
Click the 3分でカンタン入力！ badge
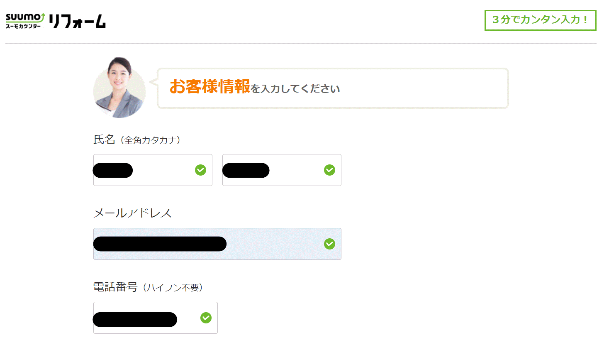click(540, 20)
